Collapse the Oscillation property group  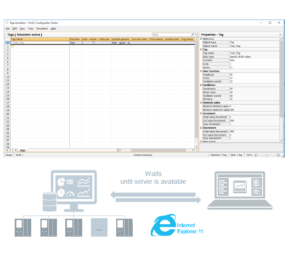(x=201, y=85)
